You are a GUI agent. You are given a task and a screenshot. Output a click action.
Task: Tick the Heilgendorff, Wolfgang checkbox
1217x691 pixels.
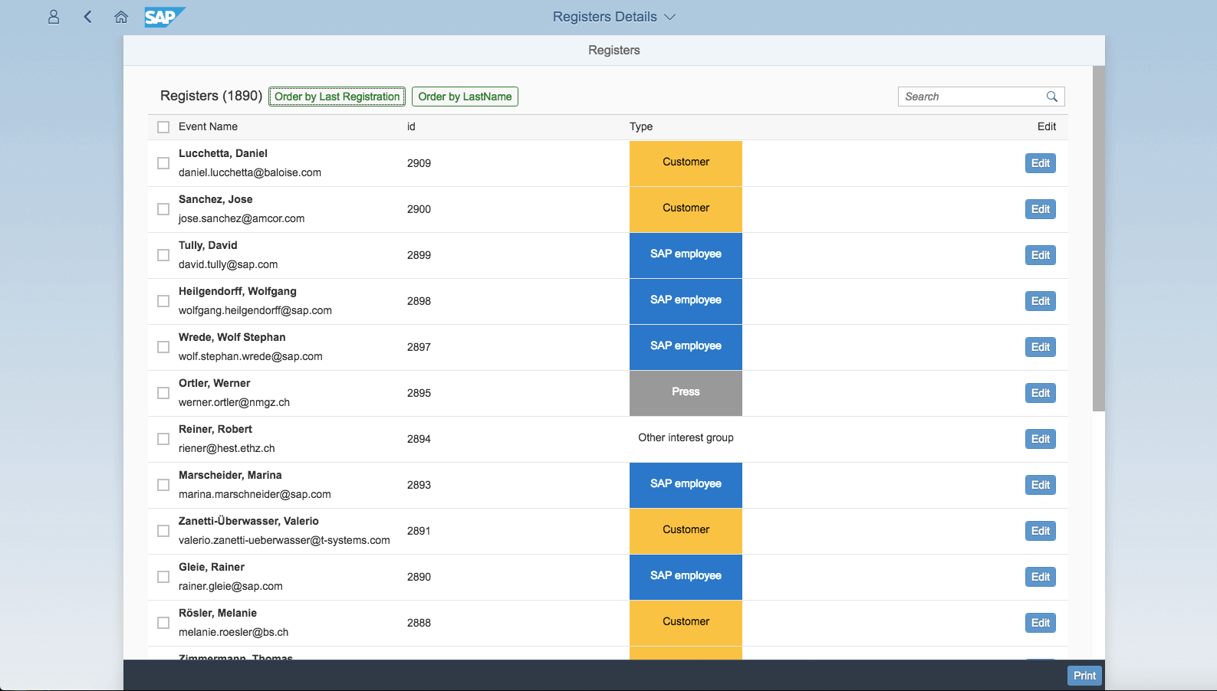click(x=163, y=301)
